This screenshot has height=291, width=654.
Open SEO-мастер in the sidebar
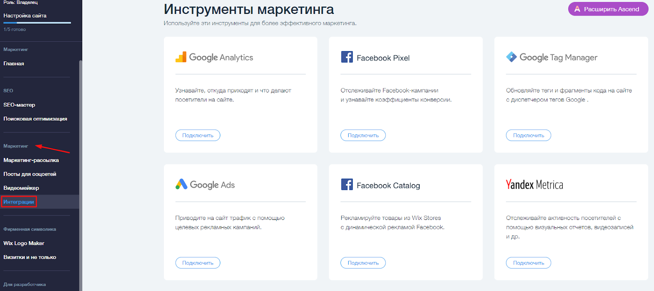19,105
